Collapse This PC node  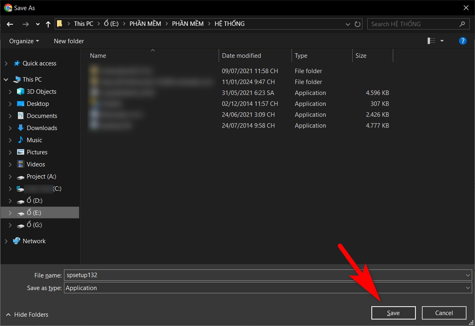click(6, 80)
